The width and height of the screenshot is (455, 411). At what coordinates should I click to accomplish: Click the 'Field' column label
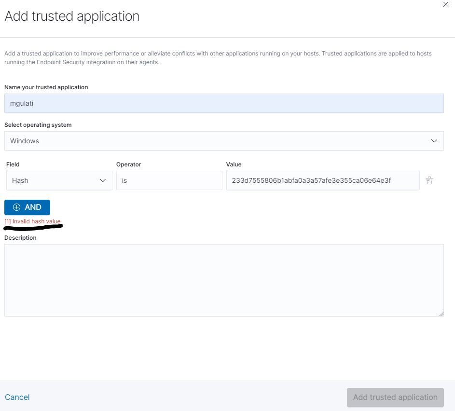pyautogui.click(x=13, y=164)
